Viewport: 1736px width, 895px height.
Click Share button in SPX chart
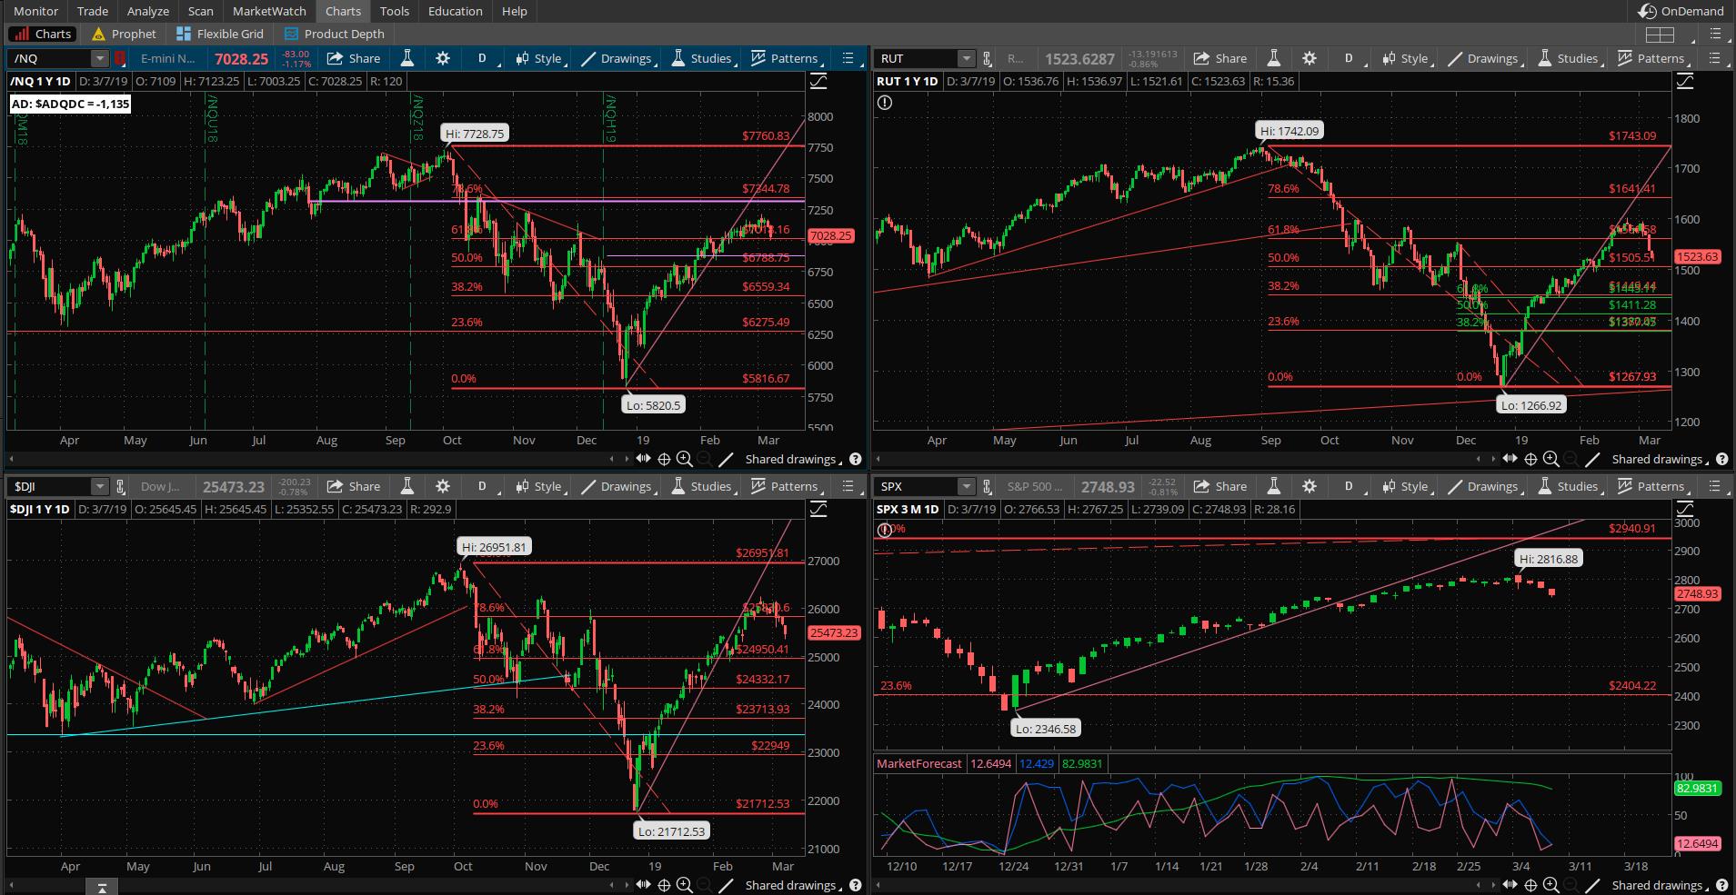(x=1220, y=486)
